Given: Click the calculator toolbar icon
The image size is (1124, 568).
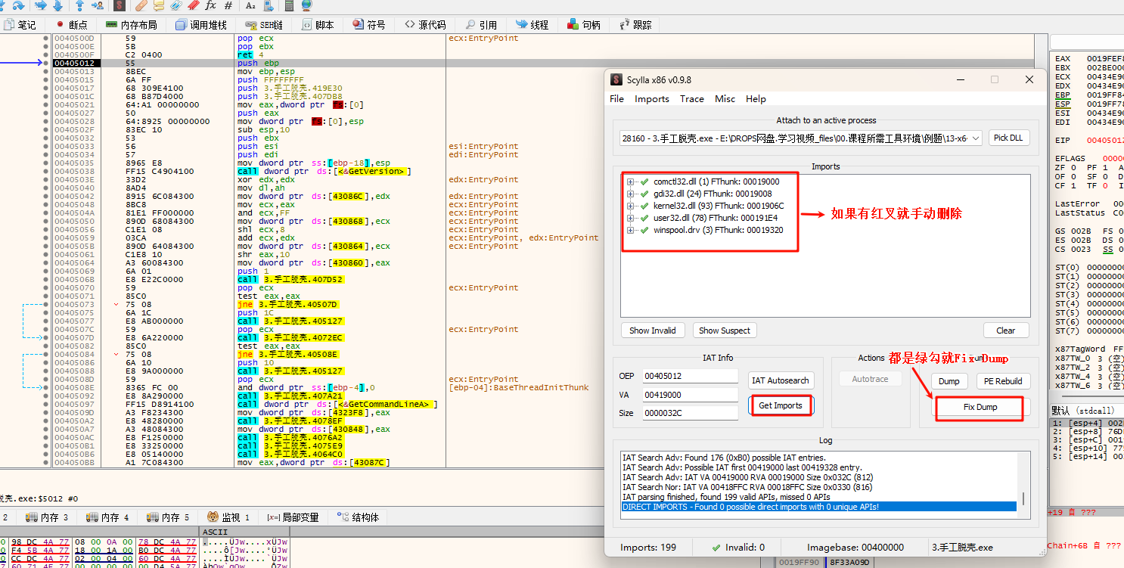Looking at the screenshot, I should (289, 5).
